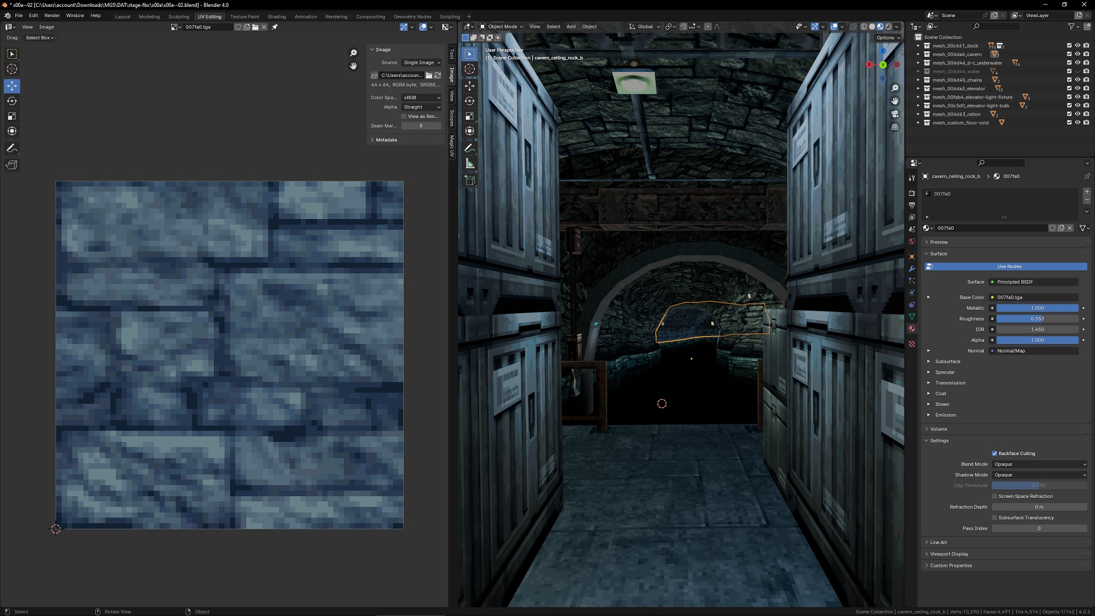
Task: Click the Pass Index field
Action: click(x=1039, y=529)
